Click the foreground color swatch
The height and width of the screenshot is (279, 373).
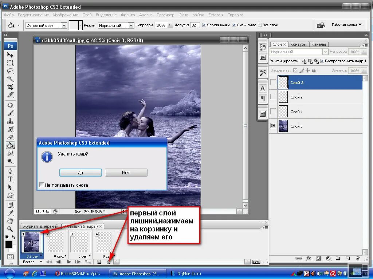(9, 244)
